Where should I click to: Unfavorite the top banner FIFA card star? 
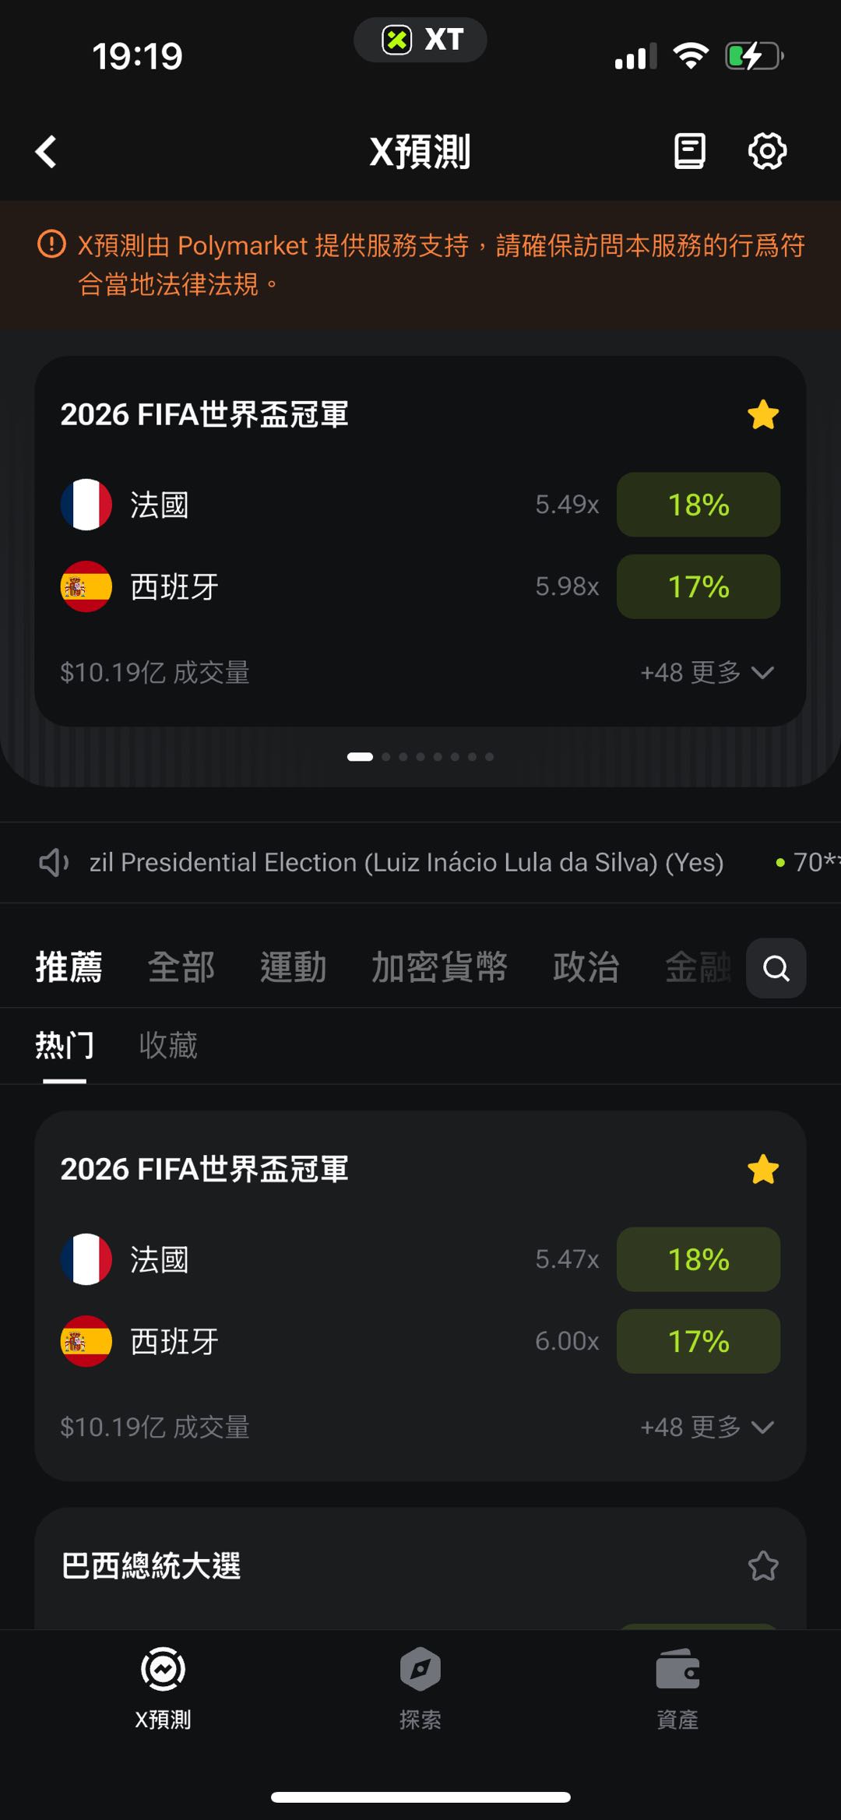pos(763,414)
